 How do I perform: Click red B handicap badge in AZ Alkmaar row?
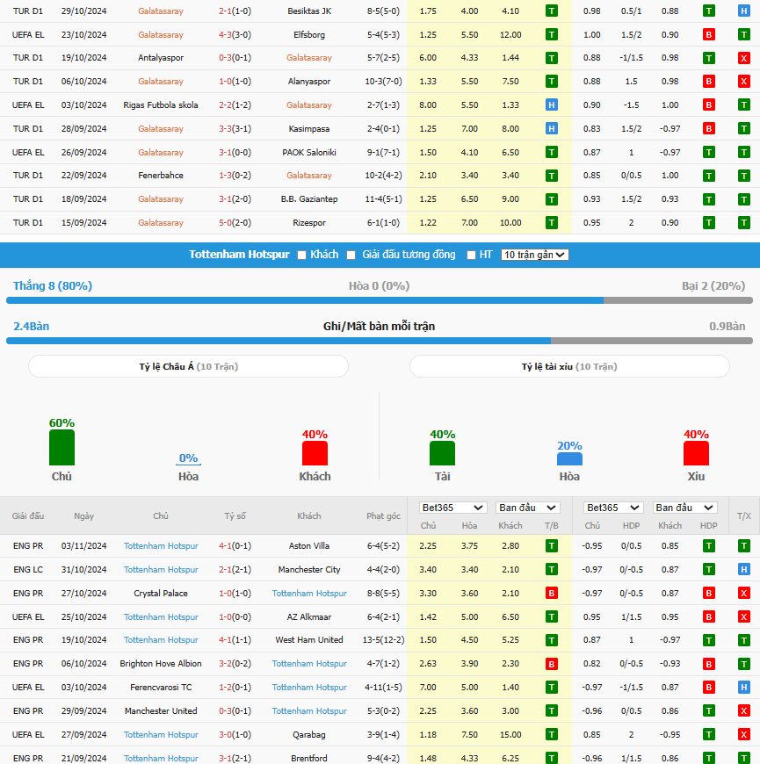(709, 616)
